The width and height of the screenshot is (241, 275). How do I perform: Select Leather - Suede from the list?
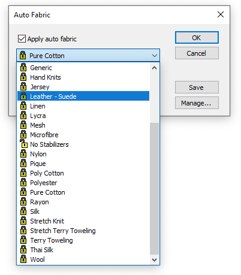point(83,96)
